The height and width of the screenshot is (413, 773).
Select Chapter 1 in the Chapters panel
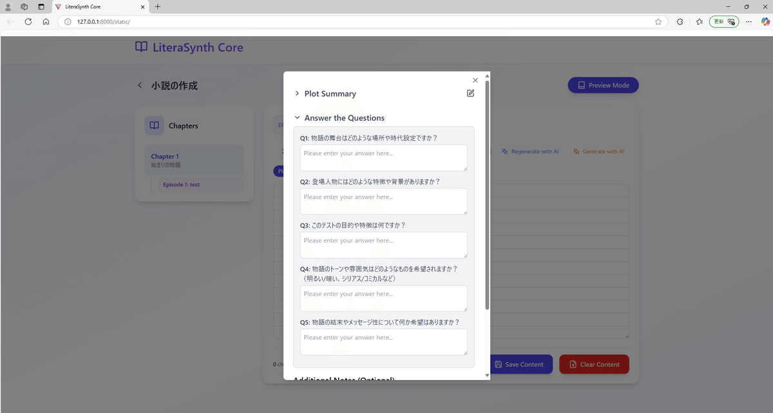point(193,160)
